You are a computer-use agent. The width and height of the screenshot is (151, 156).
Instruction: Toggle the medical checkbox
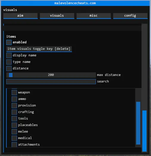[14, 138]
